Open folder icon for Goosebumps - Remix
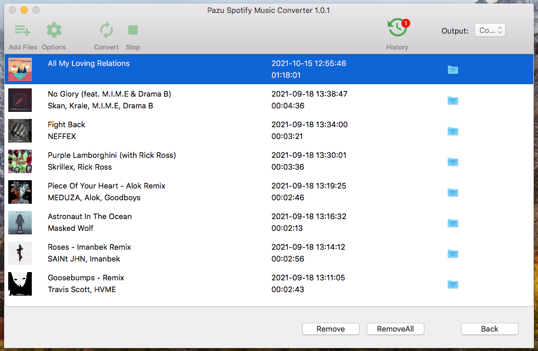538x351 pixels. (453, 284)
